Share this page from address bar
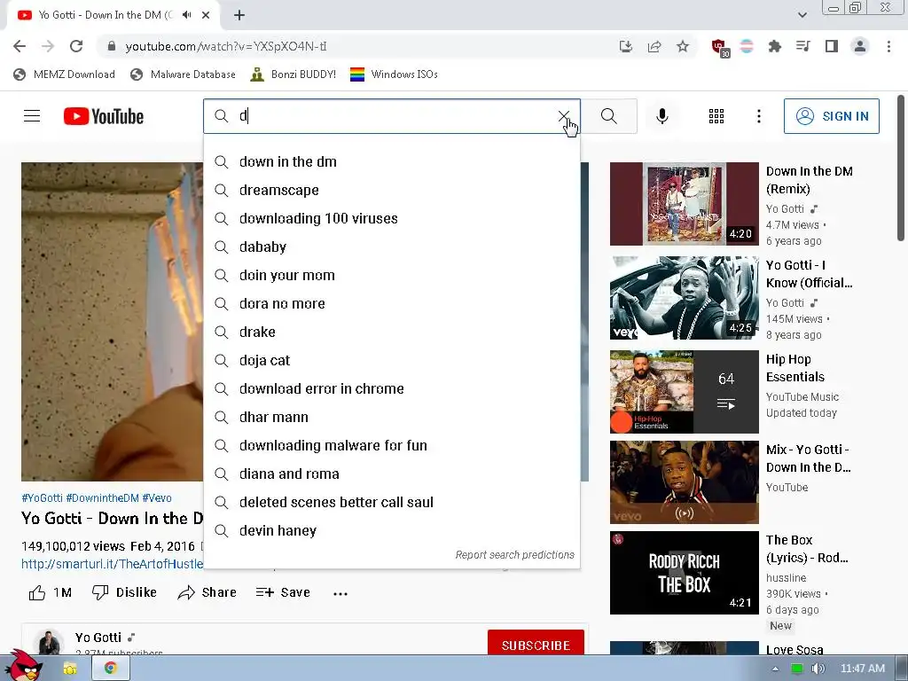 [654, 46]
